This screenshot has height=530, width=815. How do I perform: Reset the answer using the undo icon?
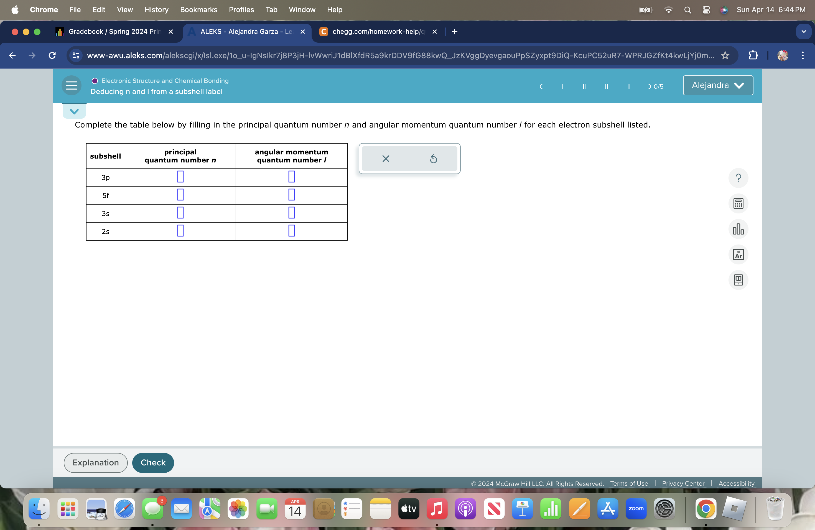pyautogui.click(x=434, y=159)
